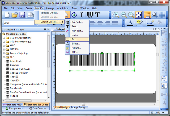Image resolution: width=170 pixels, height=116 pixels.
Task: Click the Zoom In magnifier
Action: [x=116, y=15]
